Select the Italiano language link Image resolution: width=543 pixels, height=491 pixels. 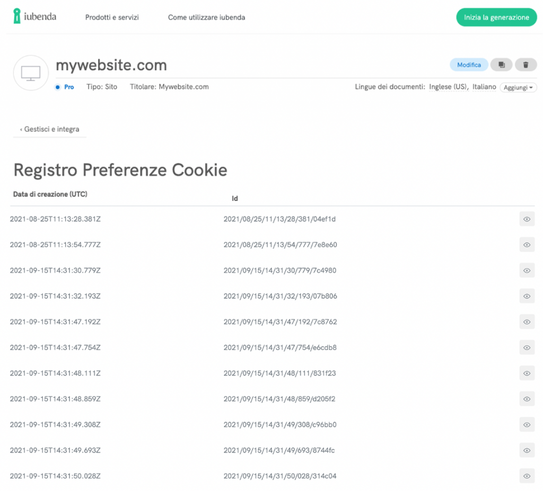coord(484,86)
